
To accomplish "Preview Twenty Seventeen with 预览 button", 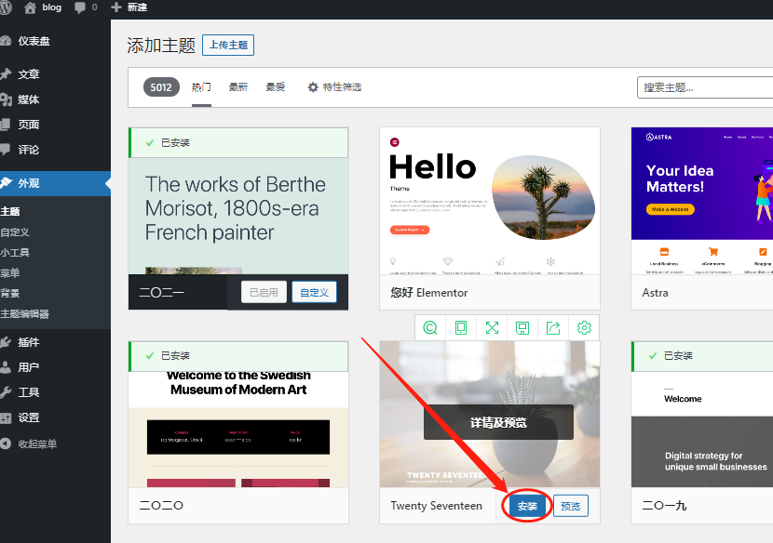I will pyautogui.click(x=570, y=506).
